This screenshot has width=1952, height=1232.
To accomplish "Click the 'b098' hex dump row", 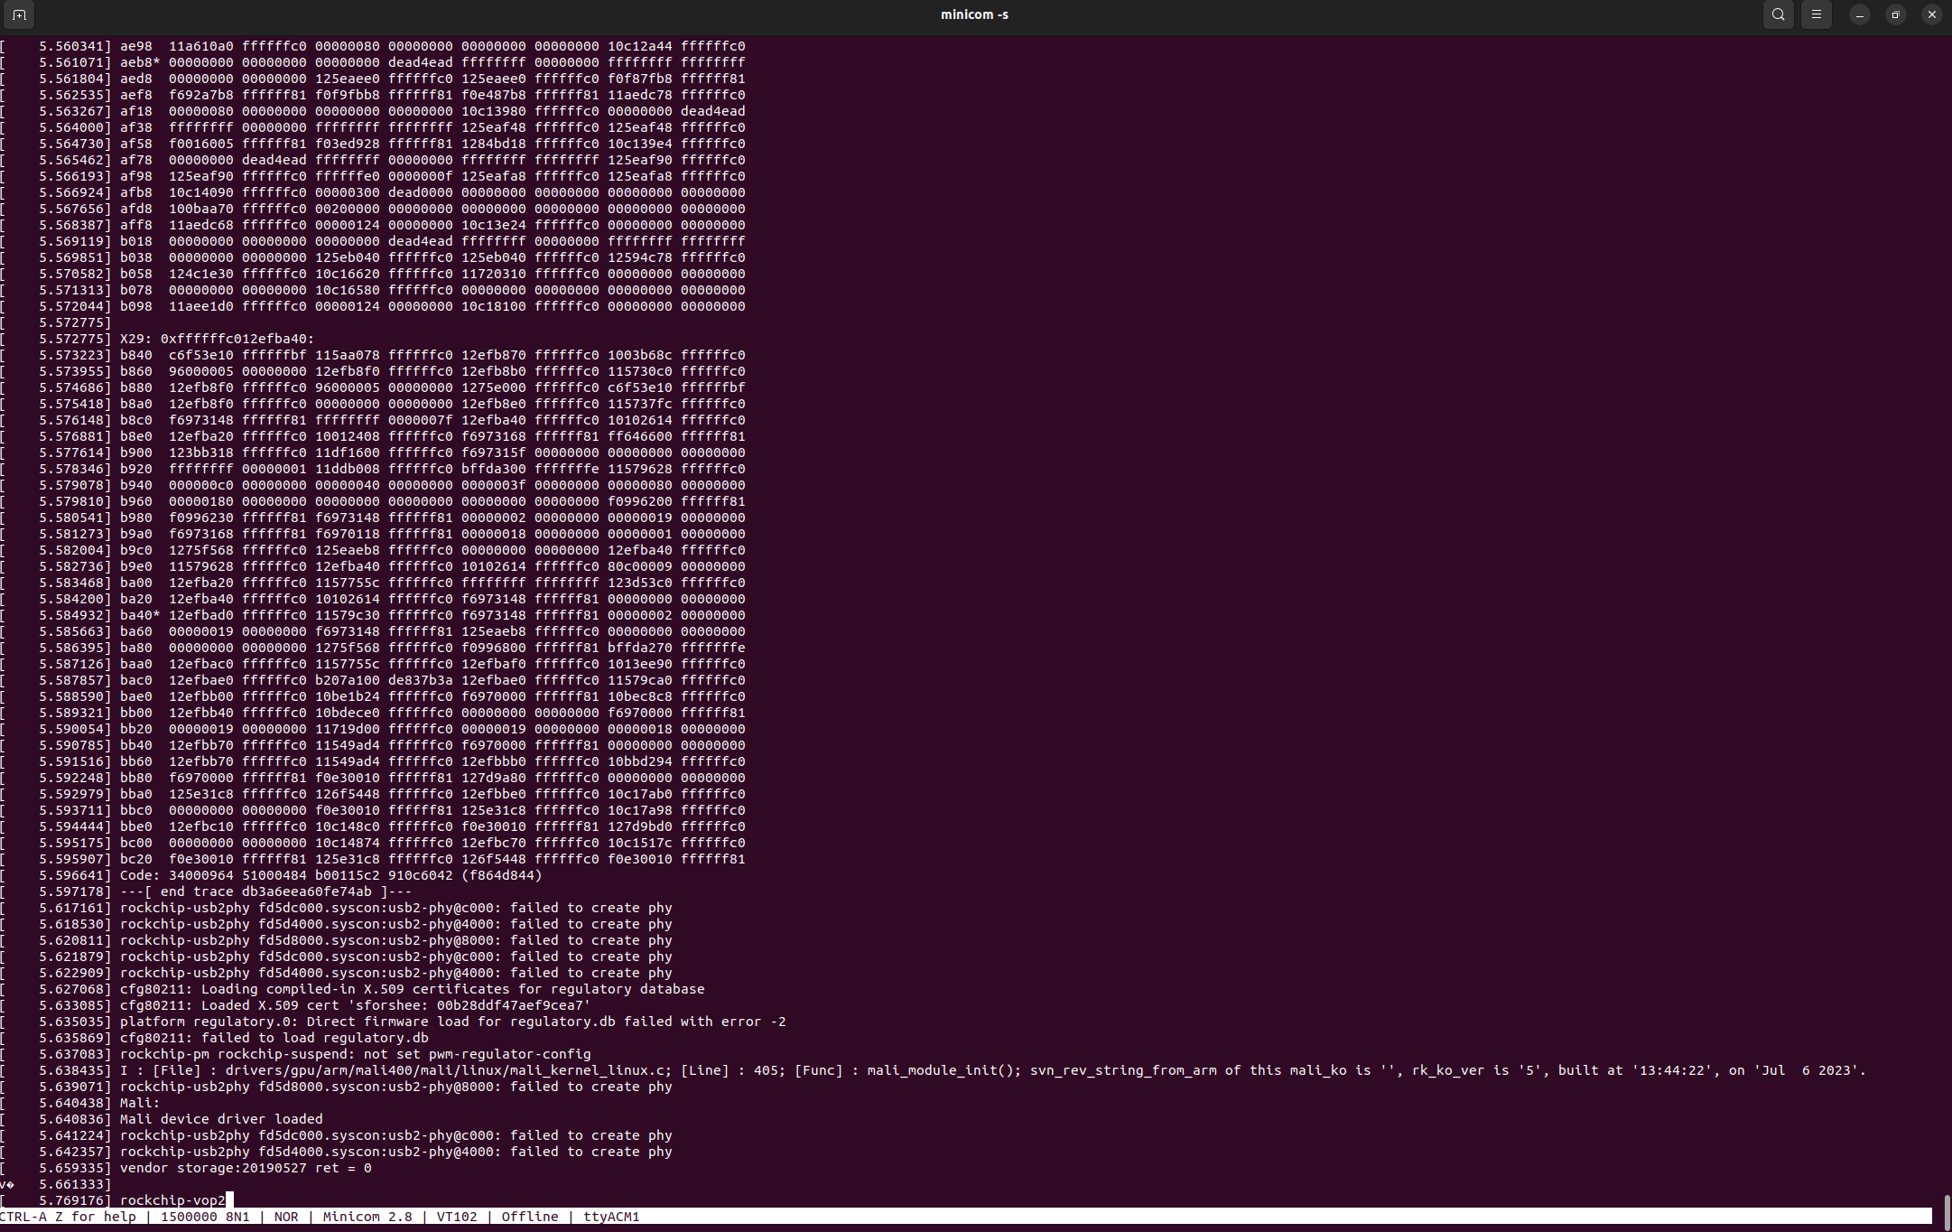I will [432, 306].
